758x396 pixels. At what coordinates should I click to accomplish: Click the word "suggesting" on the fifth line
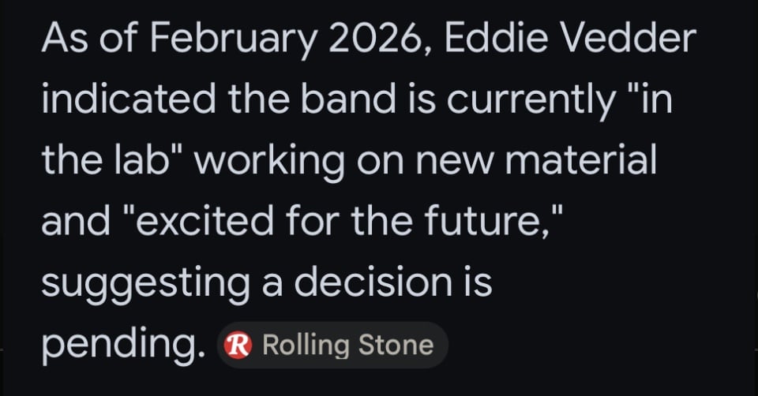point(145,284)
